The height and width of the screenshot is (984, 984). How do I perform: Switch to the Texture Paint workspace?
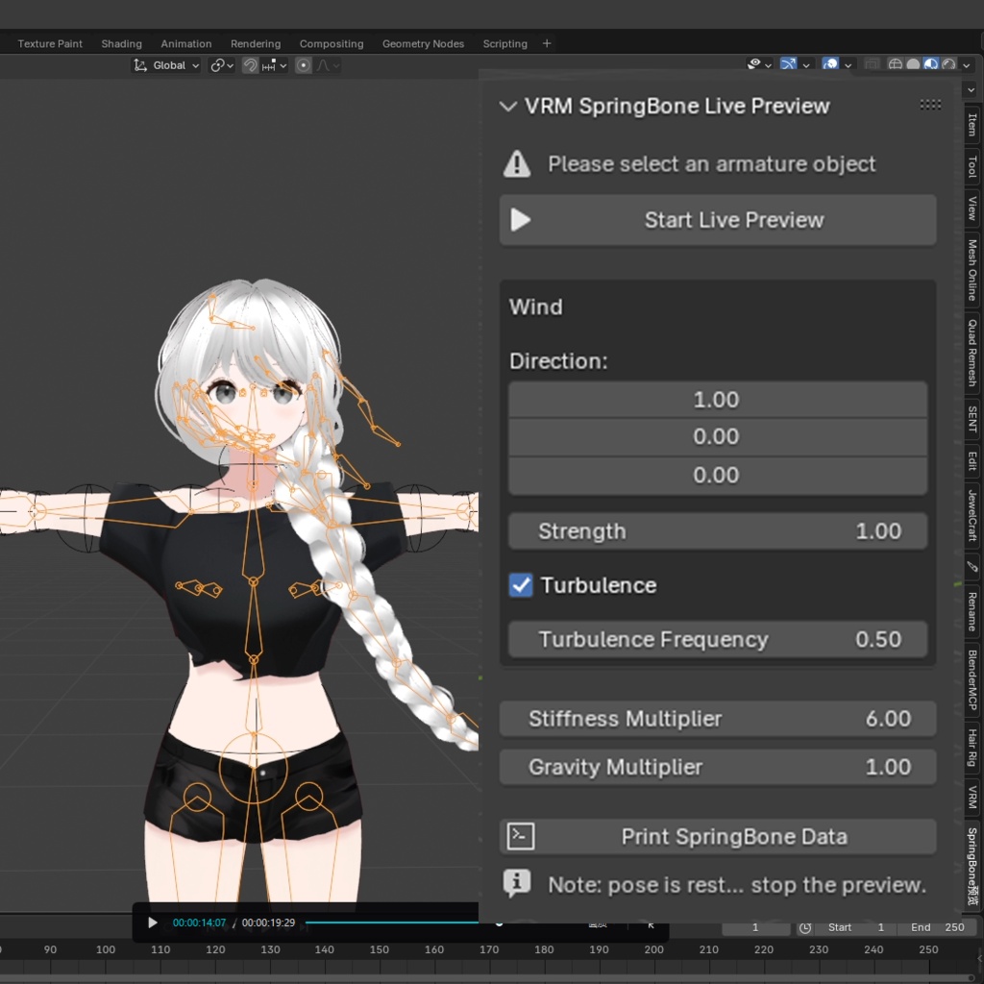(50, 44)
